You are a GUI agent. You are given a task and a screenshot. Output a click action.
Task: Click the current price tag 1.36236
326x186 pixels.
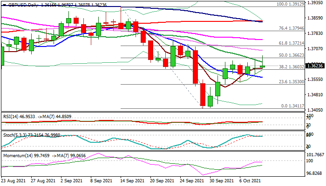316,66
